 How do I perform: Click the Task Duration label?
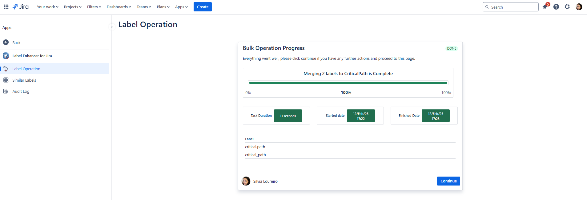pos(261,116)
